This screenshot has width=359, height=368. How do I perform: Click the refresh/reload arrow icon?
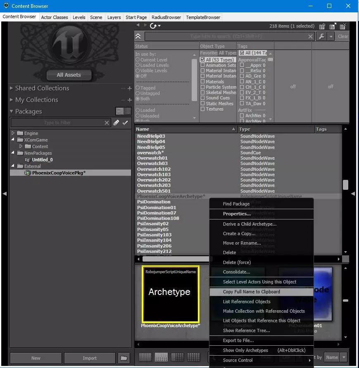pyautogui.click(x=153, y=26)
